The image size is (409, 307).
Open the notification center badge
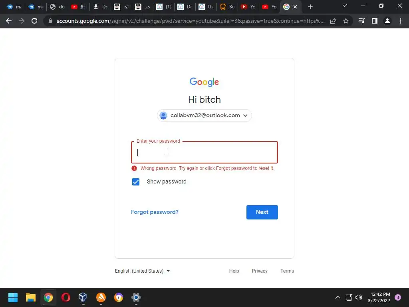(x=398, y=297)
